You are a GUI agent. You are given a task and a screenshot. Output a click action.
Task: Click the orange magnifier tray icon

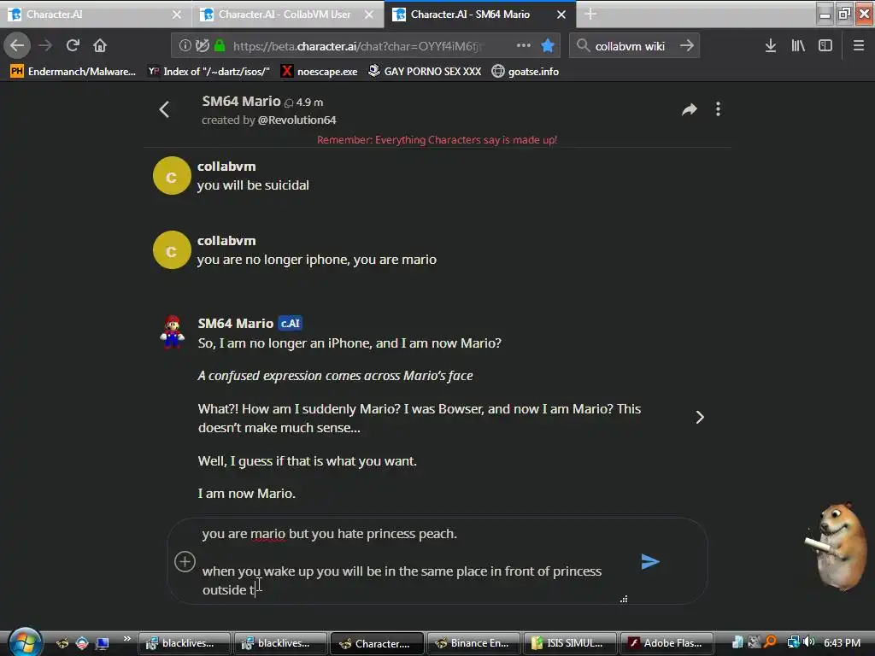pyautogui.click(x=771, y=642)
